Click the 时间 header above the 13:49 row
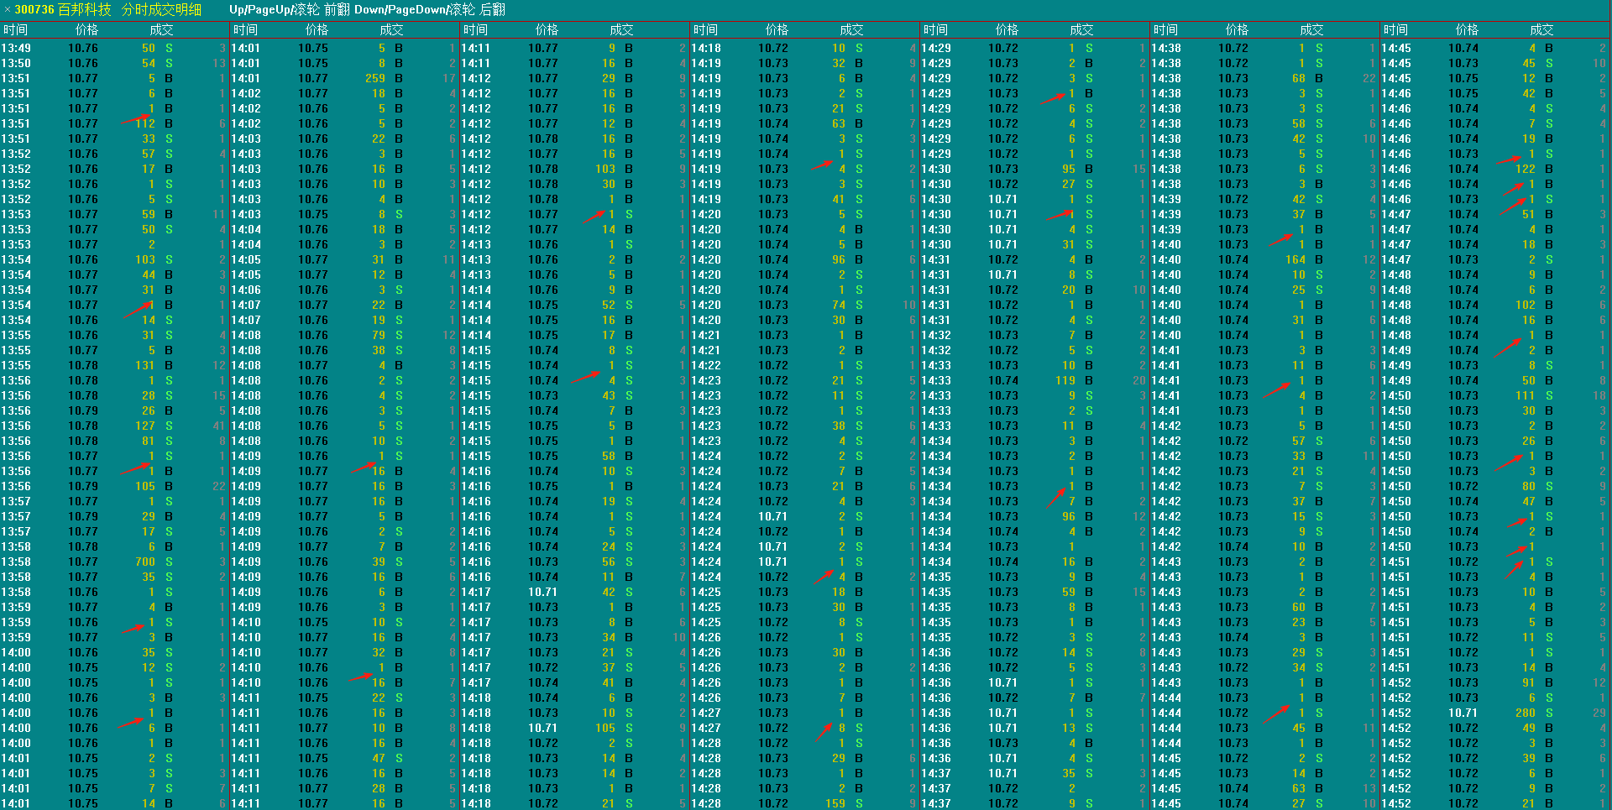 tap(15, 29)
